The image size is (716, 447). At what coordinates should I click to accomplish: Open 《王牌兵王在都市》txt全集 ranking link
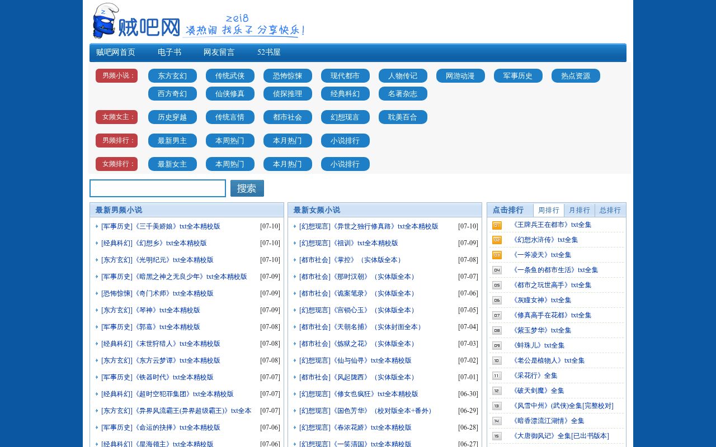click(551, 225)
